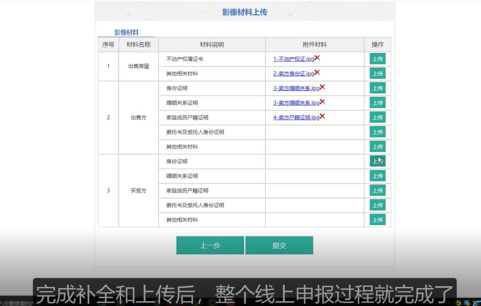
Task: Delete the first 3-卖方婚姻关系.jpg red X
Action: tap(323, 86)
